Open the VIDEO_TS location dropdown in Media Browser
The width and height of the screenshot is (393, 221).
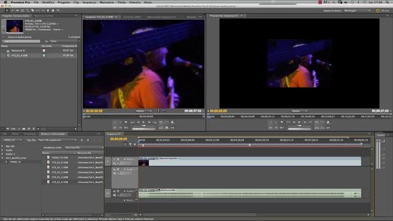coord(12,140)
